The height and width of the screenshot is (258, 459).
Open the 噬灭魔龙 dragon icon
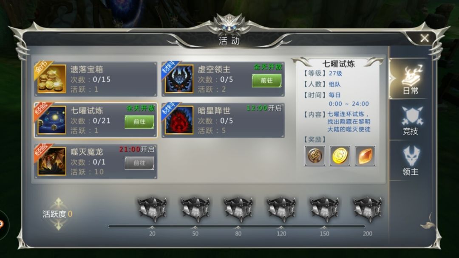pyautogui.click(x=52, y=161)
